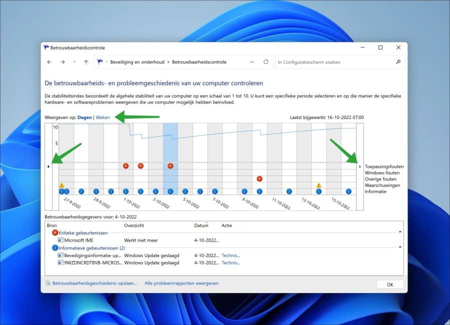Click the 'Informatieve gebeurtenissen (2)' group header

91,248
